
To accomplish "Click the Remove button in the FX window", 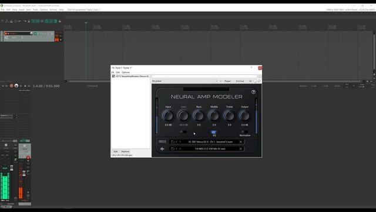I will point(125,152).
